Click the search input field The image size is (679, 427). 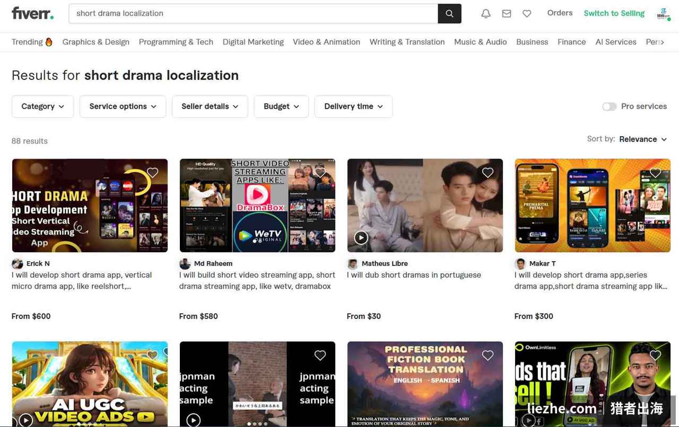tap(253, 14)
